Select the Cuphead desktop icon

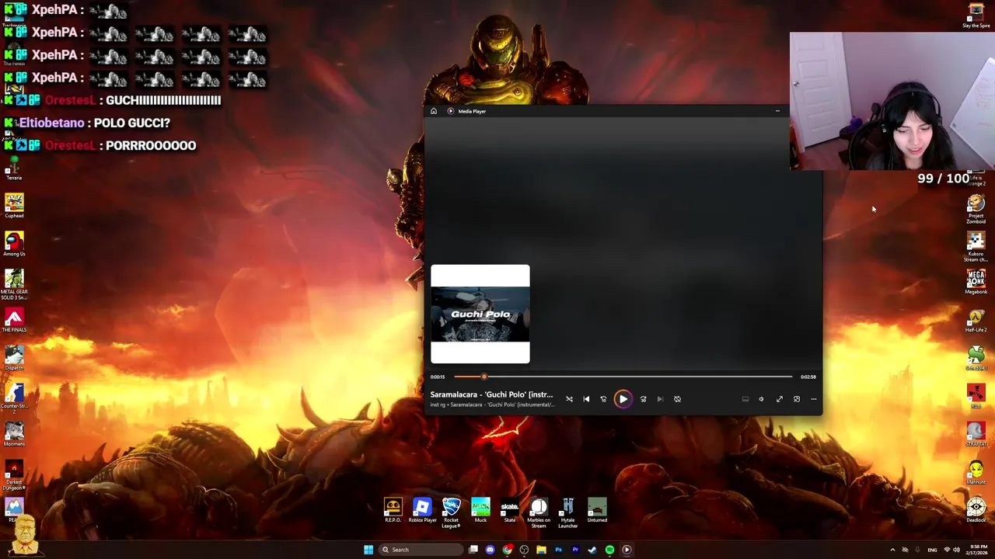pos(14,206)
